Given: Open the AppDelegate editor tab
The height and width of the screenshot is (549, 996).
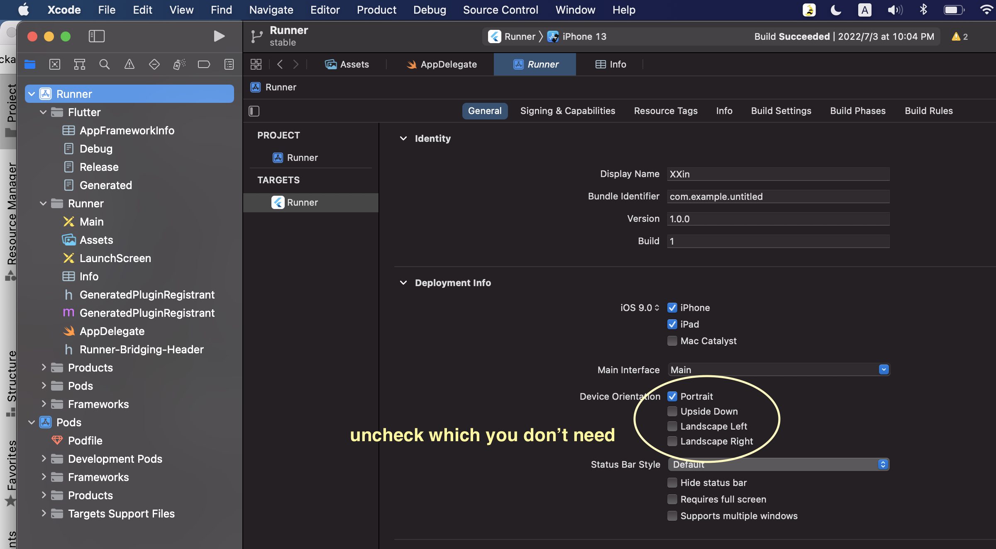Looking at the screenshot, I should (442, 64).
